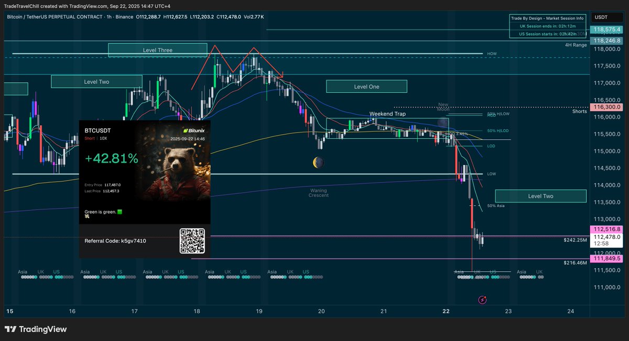Image resolution: width=629 pixels, height=341 pixels.
Task: Click the Referral Code k5gv7410 text
Action: tap(115, 241)
